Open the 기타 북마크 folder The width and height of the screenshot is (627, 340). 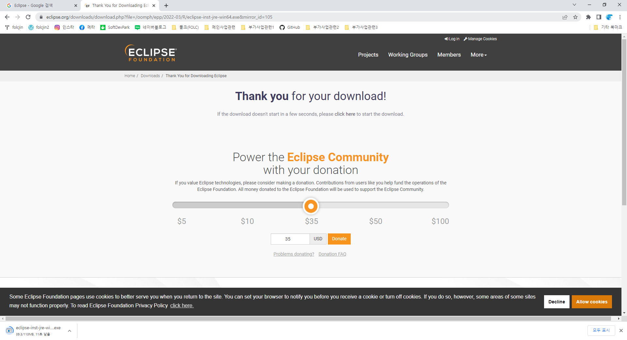(x=608, y=27)
